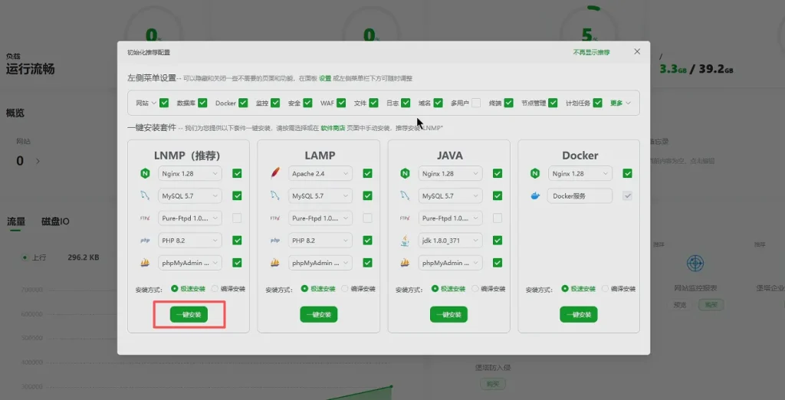Screen dimensions: 785x400
Task: Expand the jdk 1.8.0_371 dropdown
Action: (451, 241)
